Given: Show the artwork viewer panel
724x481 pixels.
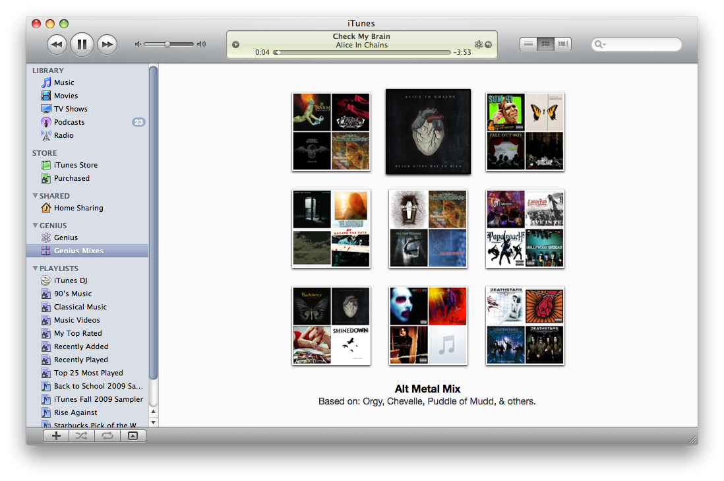Looking at the screenshot, I should pyautogui.click(x=133, y=435).
